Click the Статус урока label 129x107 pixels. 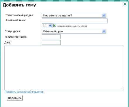click(x=13, y=31)
